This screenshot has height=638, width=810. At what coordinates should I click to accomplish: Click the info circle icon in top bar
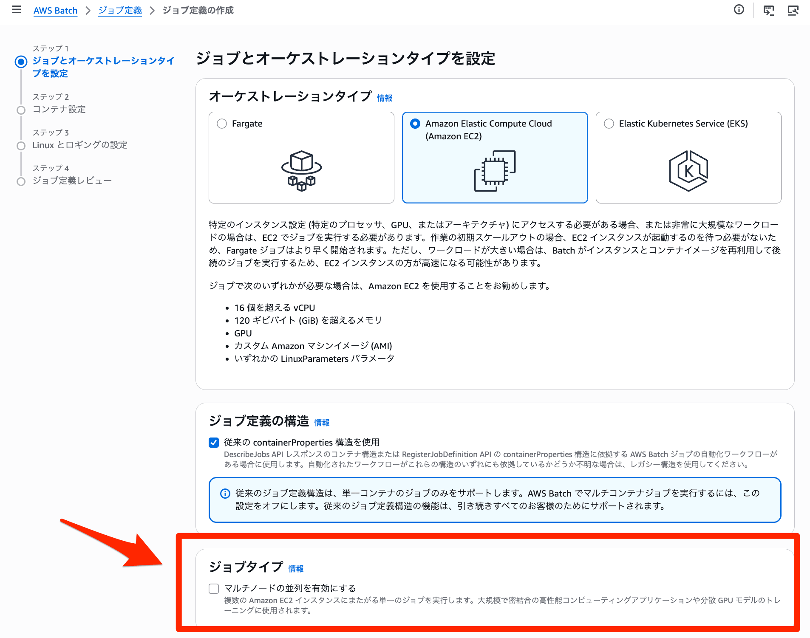(739, 10)
